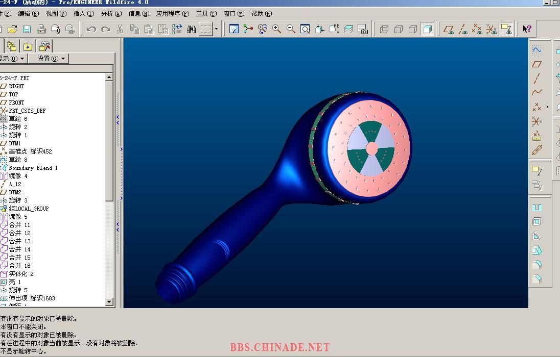Open the 编辑(E) menu
The height and width of the screenshot is (357, 560).
click(29, 14)
